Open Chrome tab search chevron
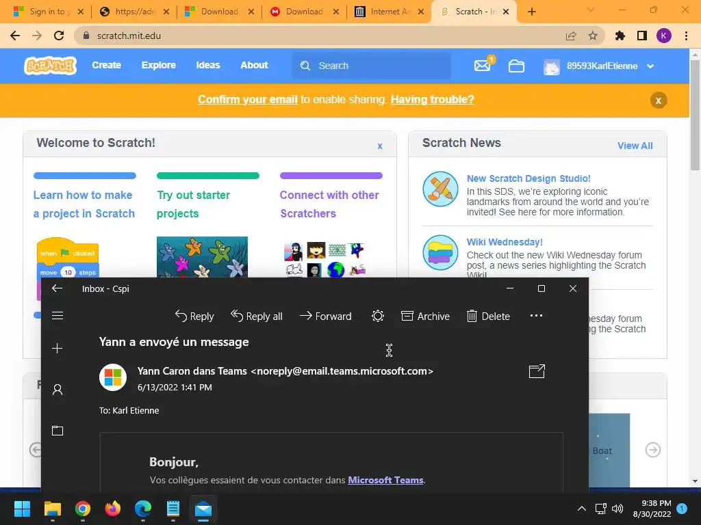Screen dimensions: 701x525 (x=591, y=10)
